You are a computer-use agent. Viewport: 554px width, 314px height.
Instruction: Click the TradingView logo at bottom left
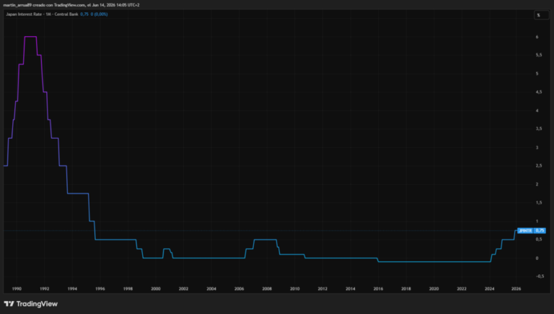pyautogui.click(x=31, y=304)
